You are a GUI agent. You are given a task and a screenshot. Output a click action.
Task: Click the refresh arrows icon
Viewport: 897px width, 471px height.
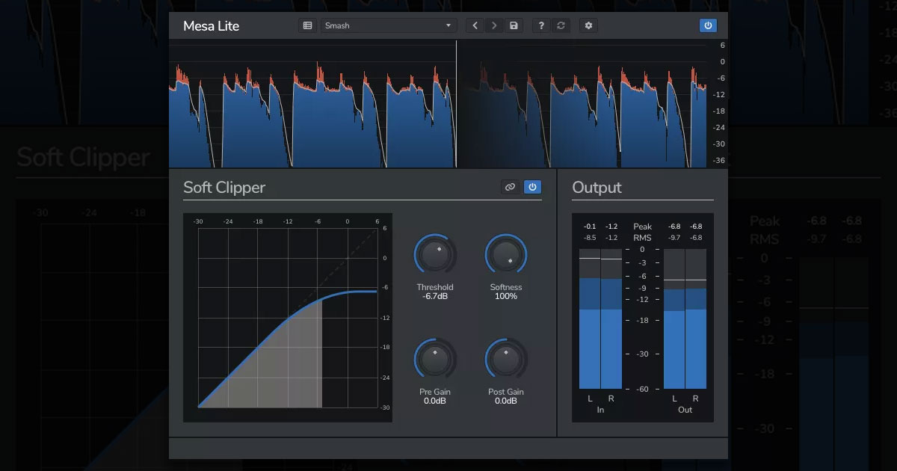click(x=561, y=25)
